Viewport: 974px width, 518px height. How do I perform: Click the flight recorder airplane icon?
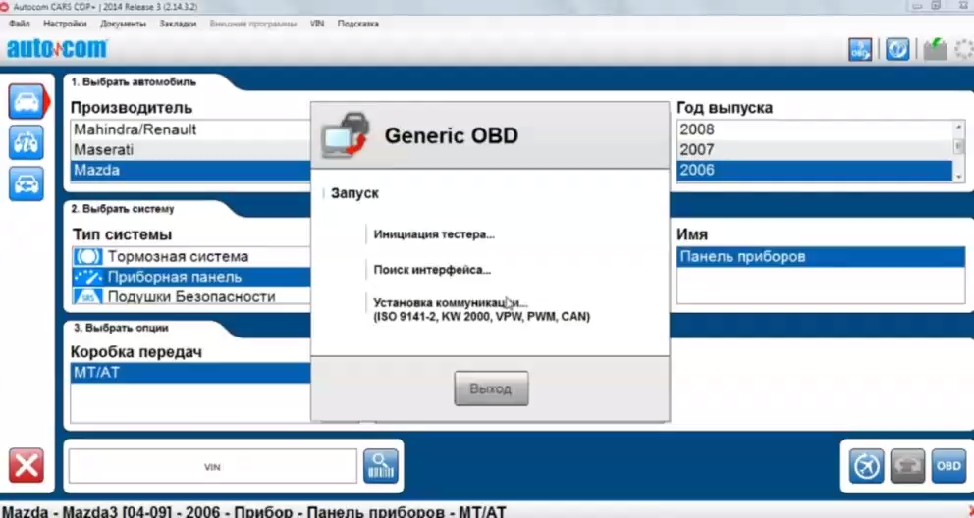tap(866, 466)
